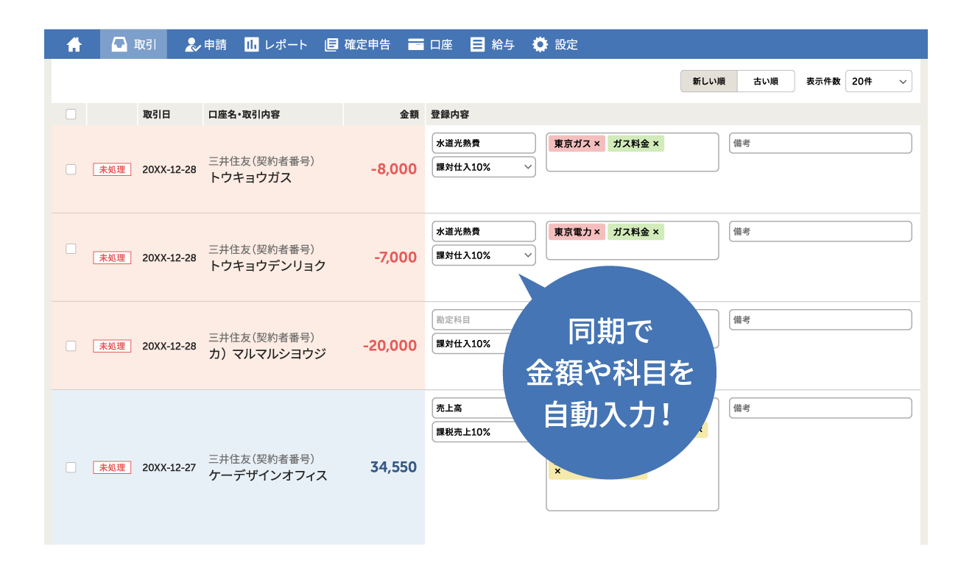Remove ガス料金 tag in トウキョウデンリョク row

(x=655, y=233)
